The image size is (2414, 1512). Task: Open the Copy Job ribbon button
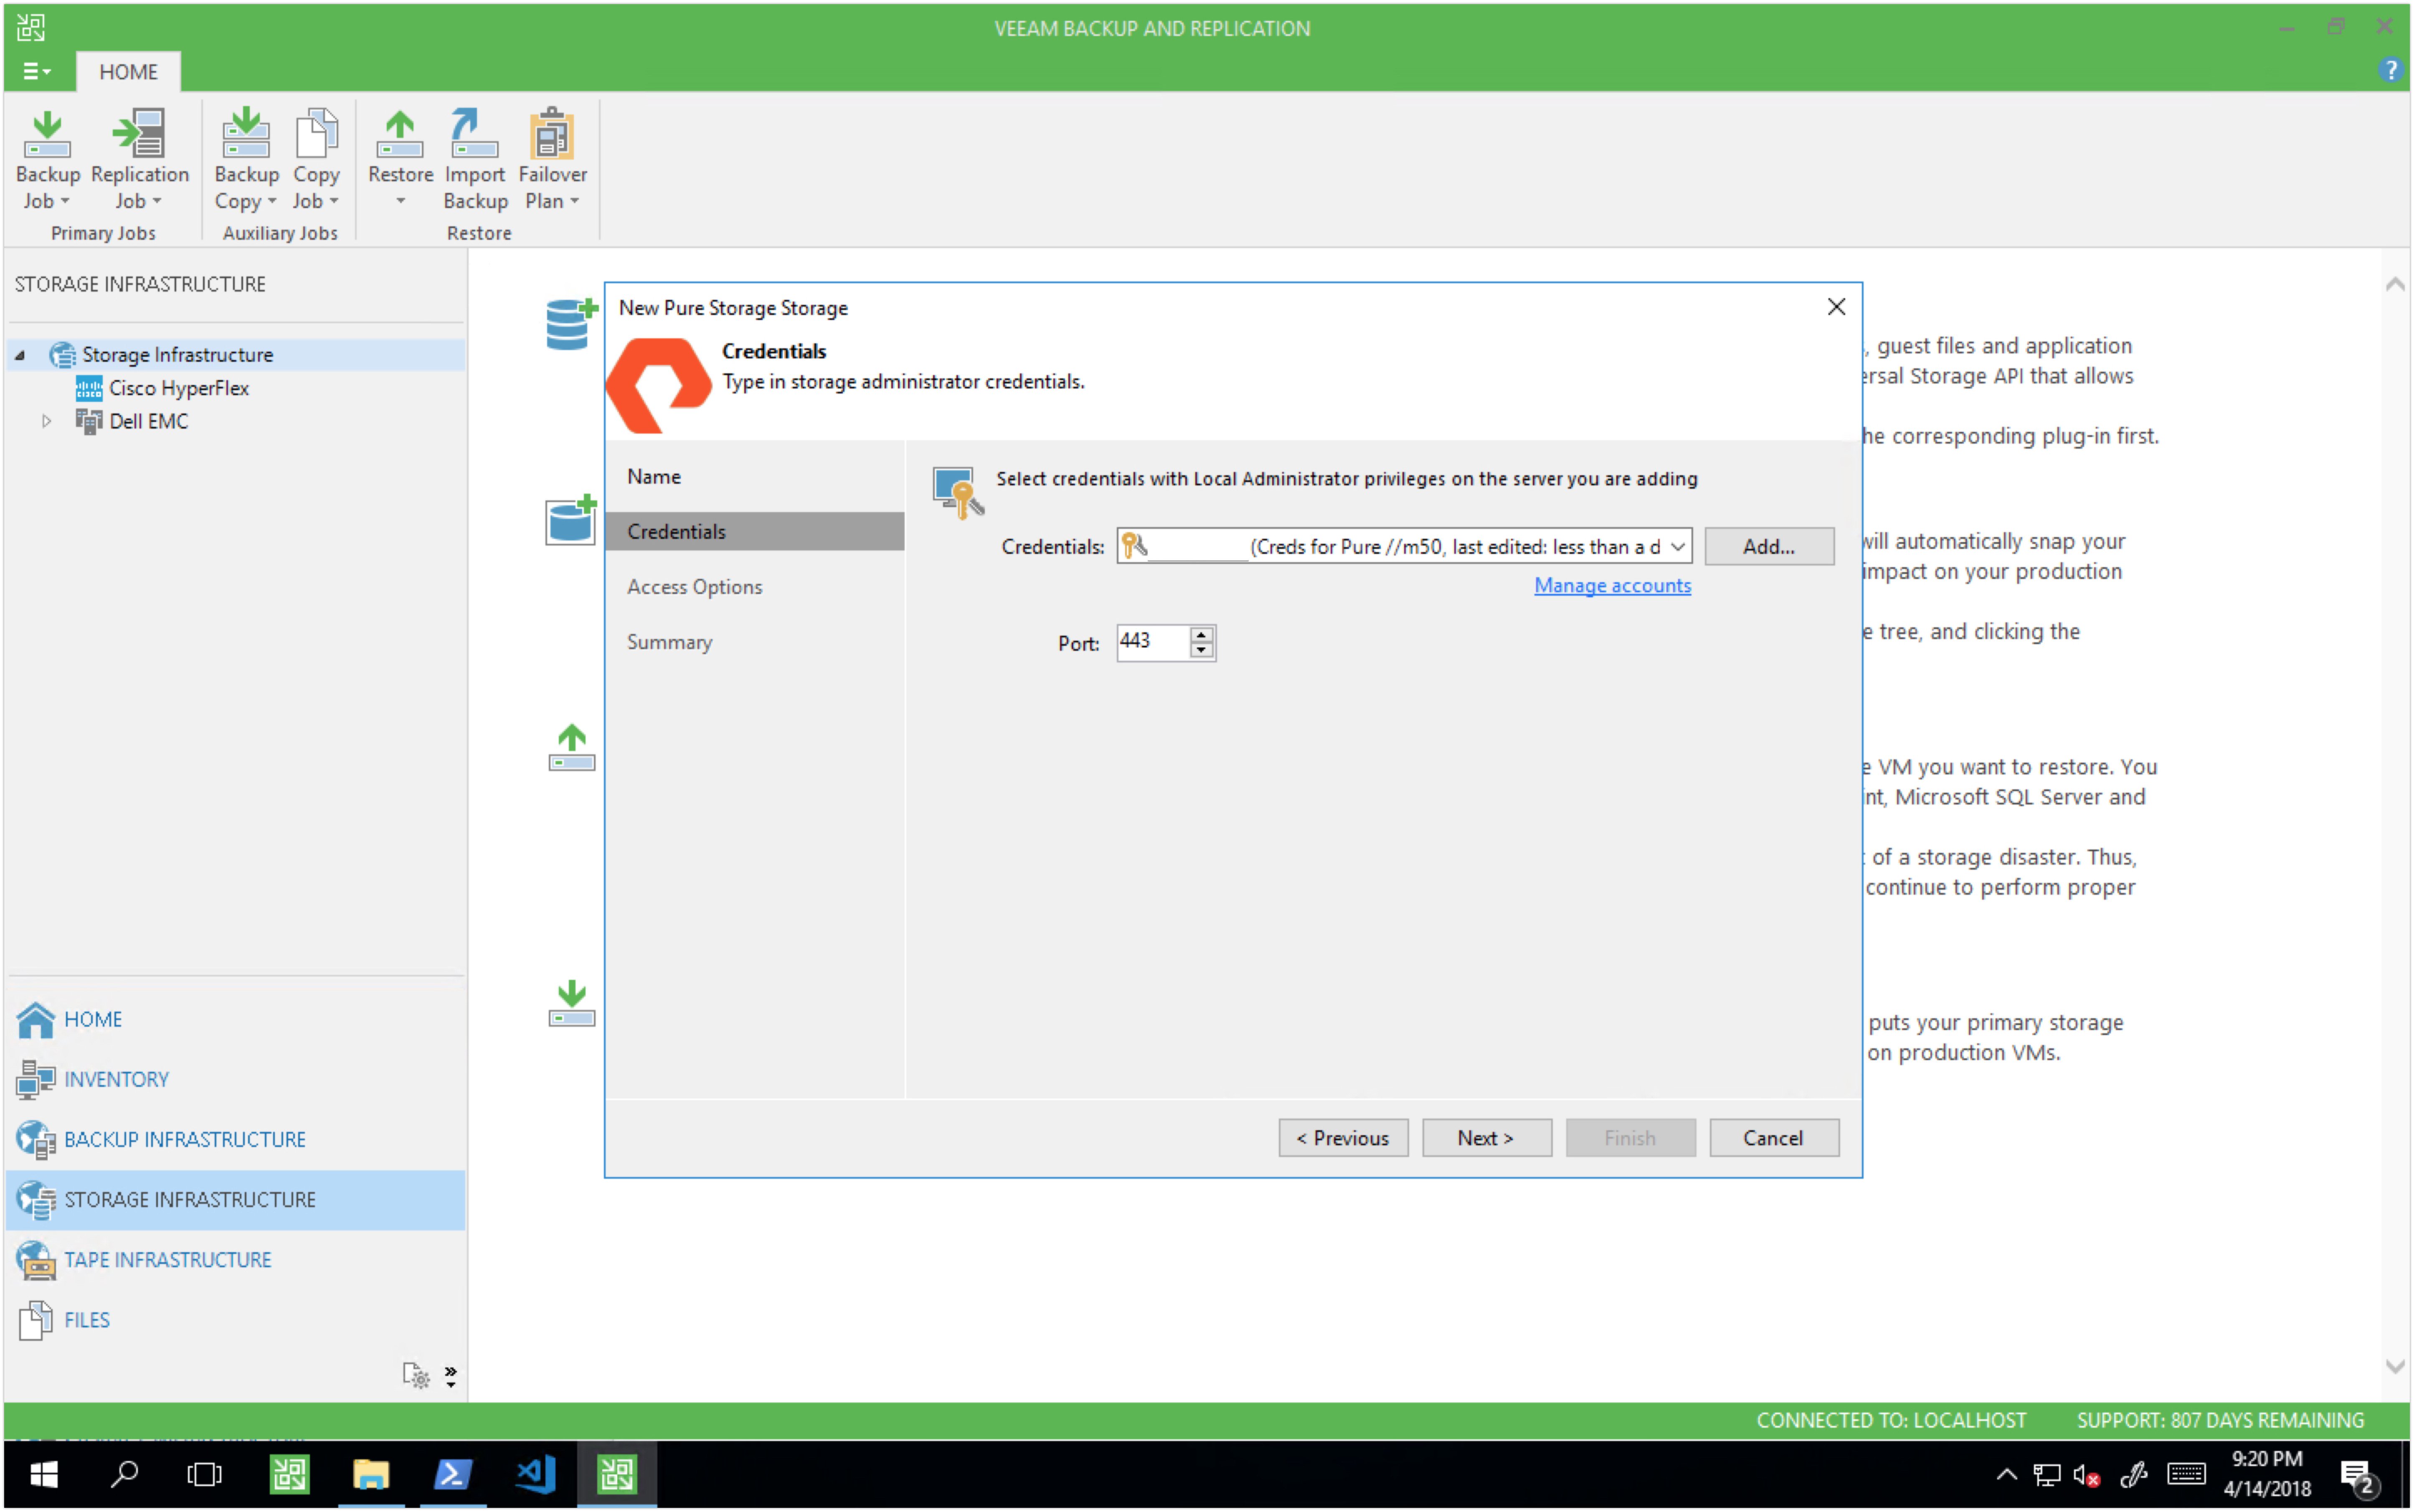(316, 160)
